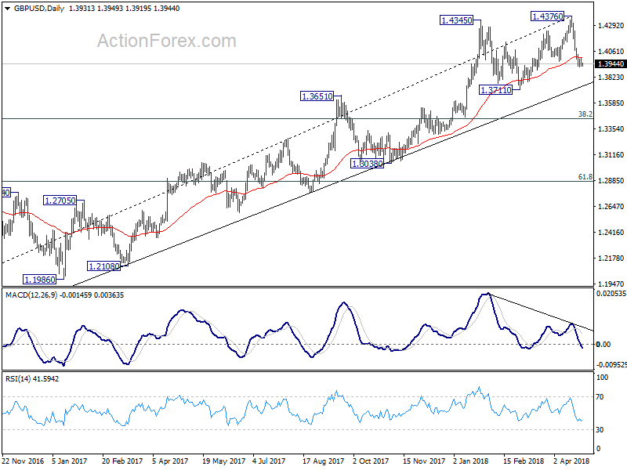Viewport: 627px width, 470px height.
Task: Click the 1.43450 peak price label
Action: click(x=456, y=20)
